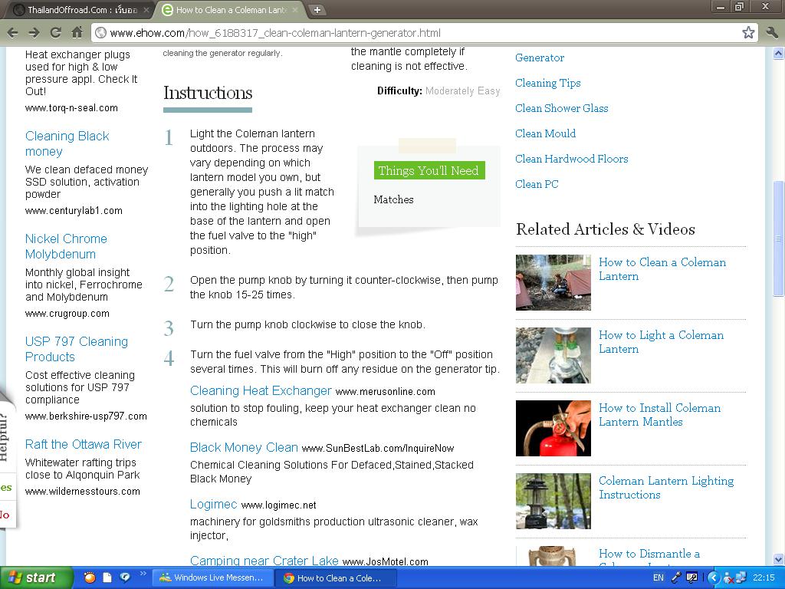Click the browser back arrow
This screenshot has height=589, width=785.
pos(13,32)
